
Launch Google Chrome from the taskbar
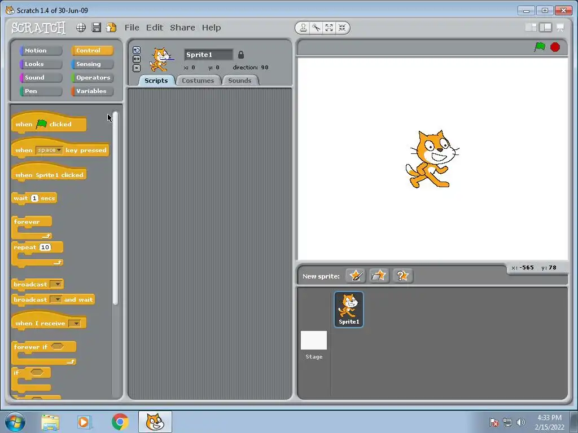pos(120,422)
